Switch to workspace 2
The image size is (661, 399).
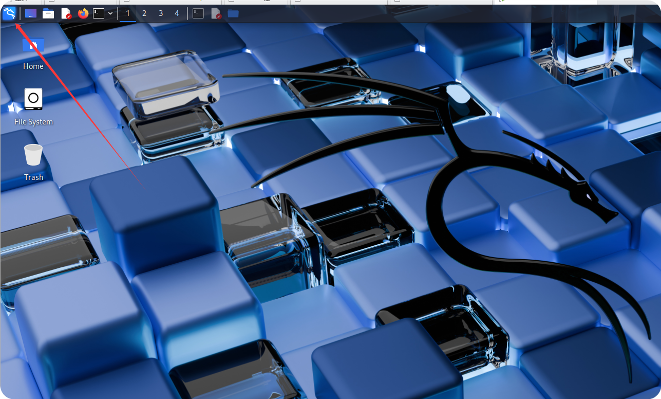click(144, 13)
